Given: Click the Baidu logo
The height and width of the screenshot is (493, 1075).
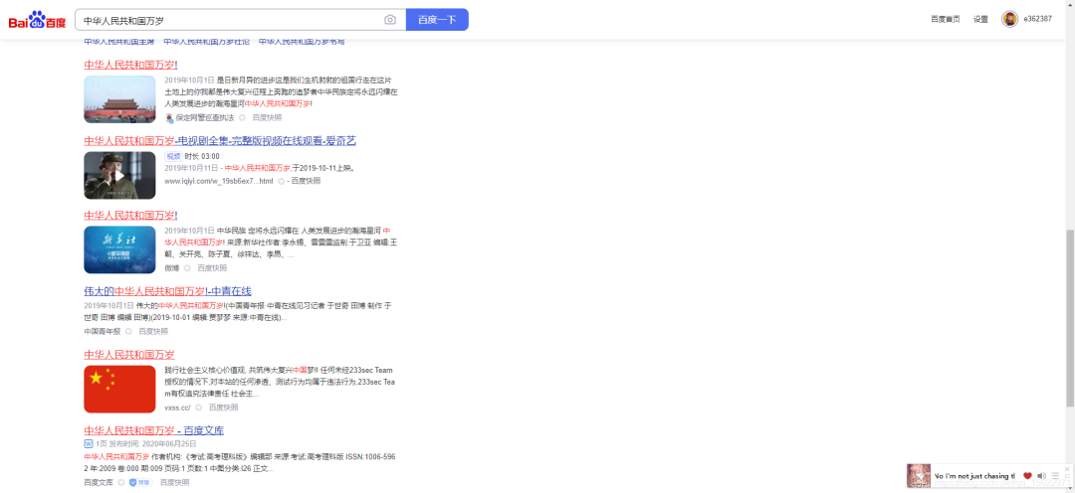Looking at the screenshot, I should coord(37,20).
